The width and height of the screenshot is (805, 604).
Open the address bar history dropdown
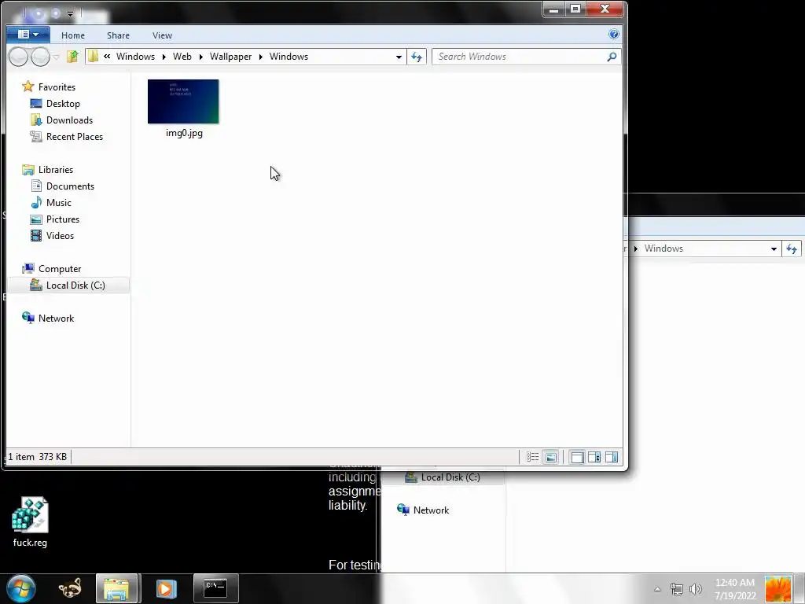click(399, 57)
